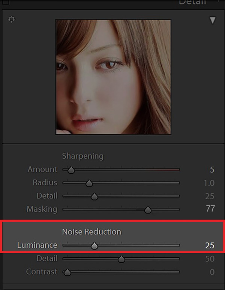Click the Radius value field showing 1.0
This screenshot has height=290, width=225.
[209, 183]
